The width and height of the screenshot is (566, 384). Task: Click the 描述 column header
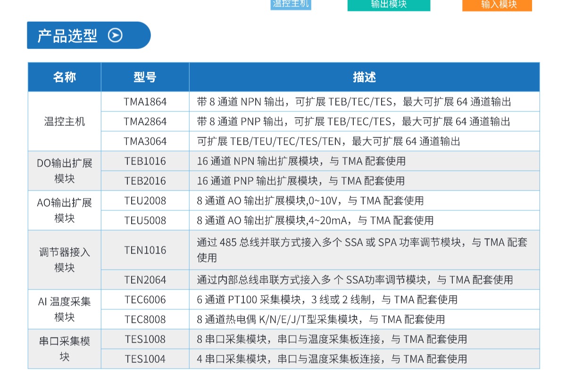pyautogui.click(x=364, y=77)
